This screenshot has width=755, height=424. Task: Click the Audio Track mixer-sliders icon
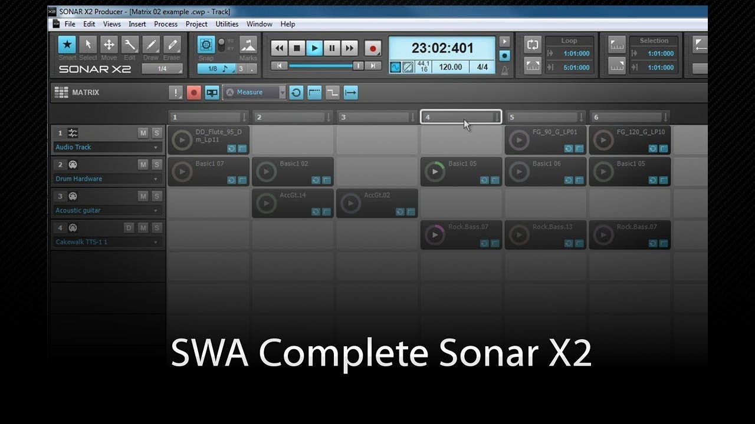[73, 133]
